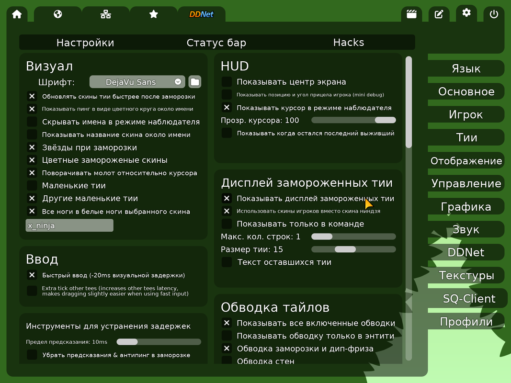Enable Показывать обводку только в энтити
This screenshot has height=383, width=511.
coord(227,336)
